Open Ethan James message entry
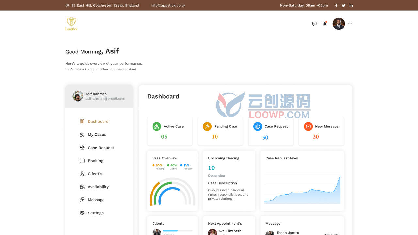Image resolution: width=418 pixels, height=235 pixels. [x=302, y=233]
